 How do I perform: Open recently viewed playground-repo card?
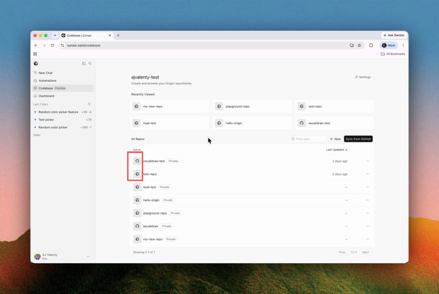point(252,107)
